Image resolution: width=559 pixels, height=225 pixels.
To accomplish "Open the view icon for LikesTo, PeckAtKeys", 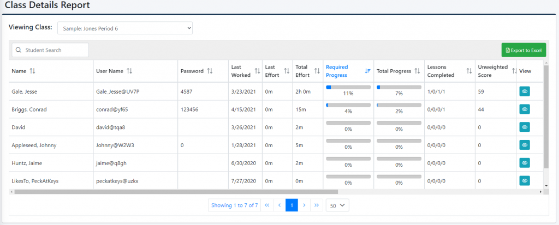I will (525, 180).
